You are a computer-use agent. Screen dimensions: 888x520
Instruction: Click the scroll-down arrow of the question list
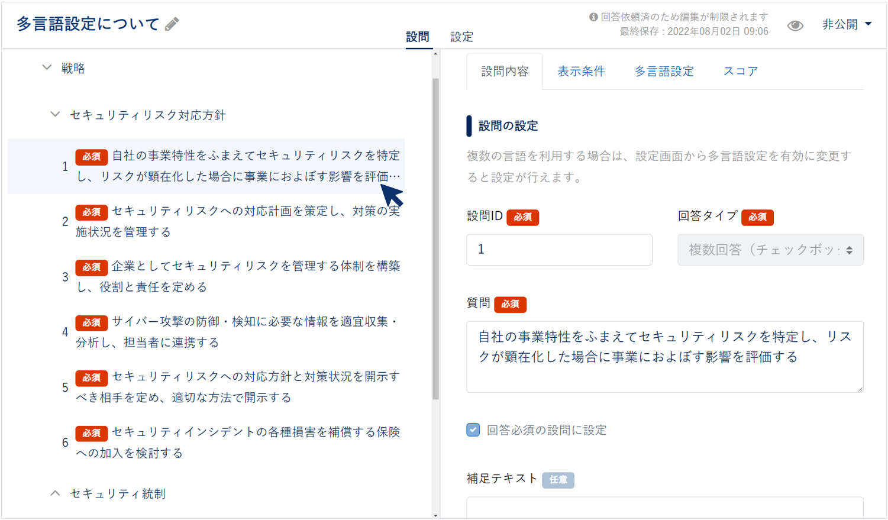(x=435, y=515)
